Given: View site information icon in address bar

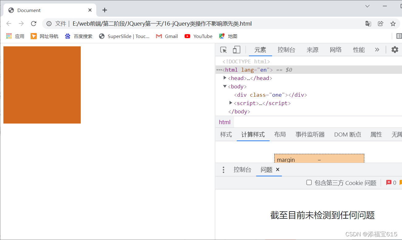Looking at the screenshot, I should click(49, 23).
